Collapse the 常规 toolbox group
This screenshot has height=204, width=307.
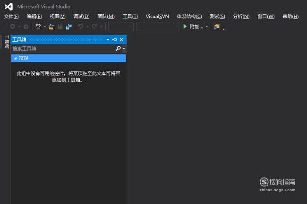pyautogui.click(x=16, y=58)
